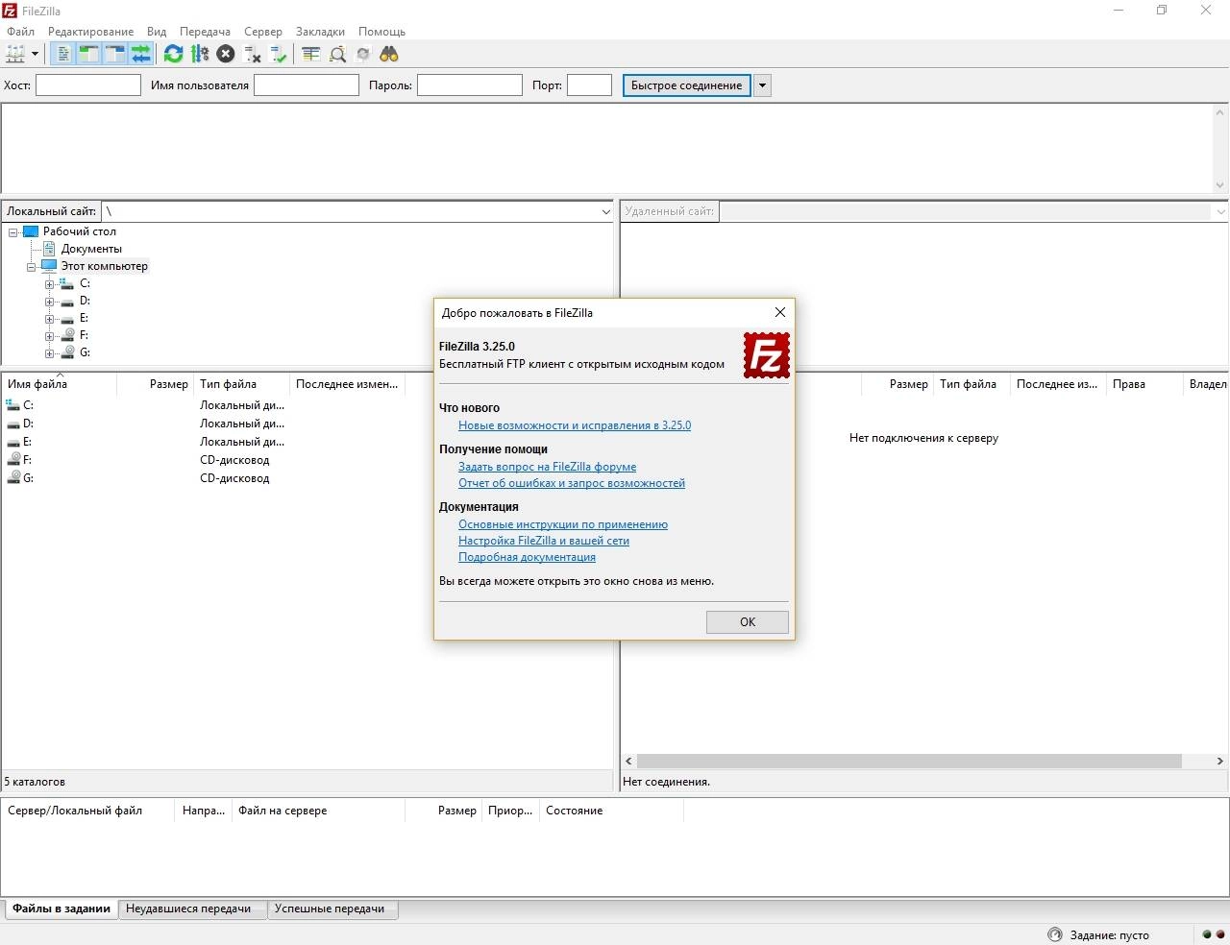Image resolution: width=1230 pixels, height=945 pixels.
Task: Open the Вид menu
Action: [x=157, y=32]
